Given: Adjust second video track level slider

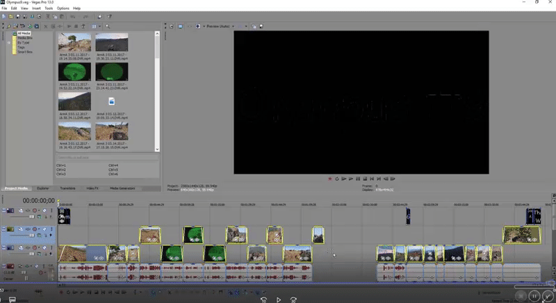Looking at the screenshot, I should pyautogui.click(x=32, y=235).
